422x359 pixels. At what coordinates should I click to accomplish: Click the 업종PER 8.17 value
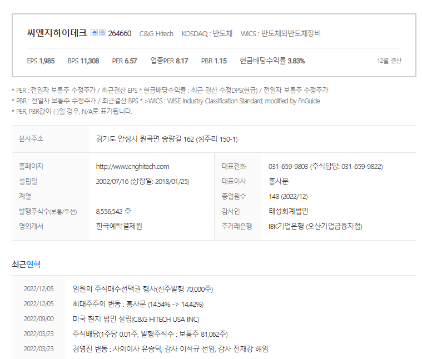click(x=169, y=61)
